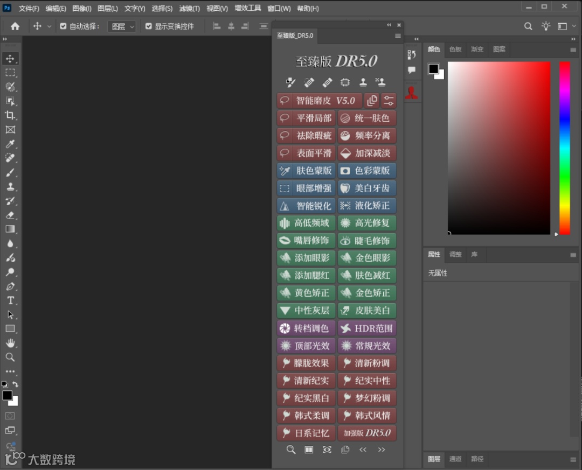Open the comments speech bubble panel icon
The height and width of the screenshot is (470, 582).
pyautogui.click(x=411, y=70)
